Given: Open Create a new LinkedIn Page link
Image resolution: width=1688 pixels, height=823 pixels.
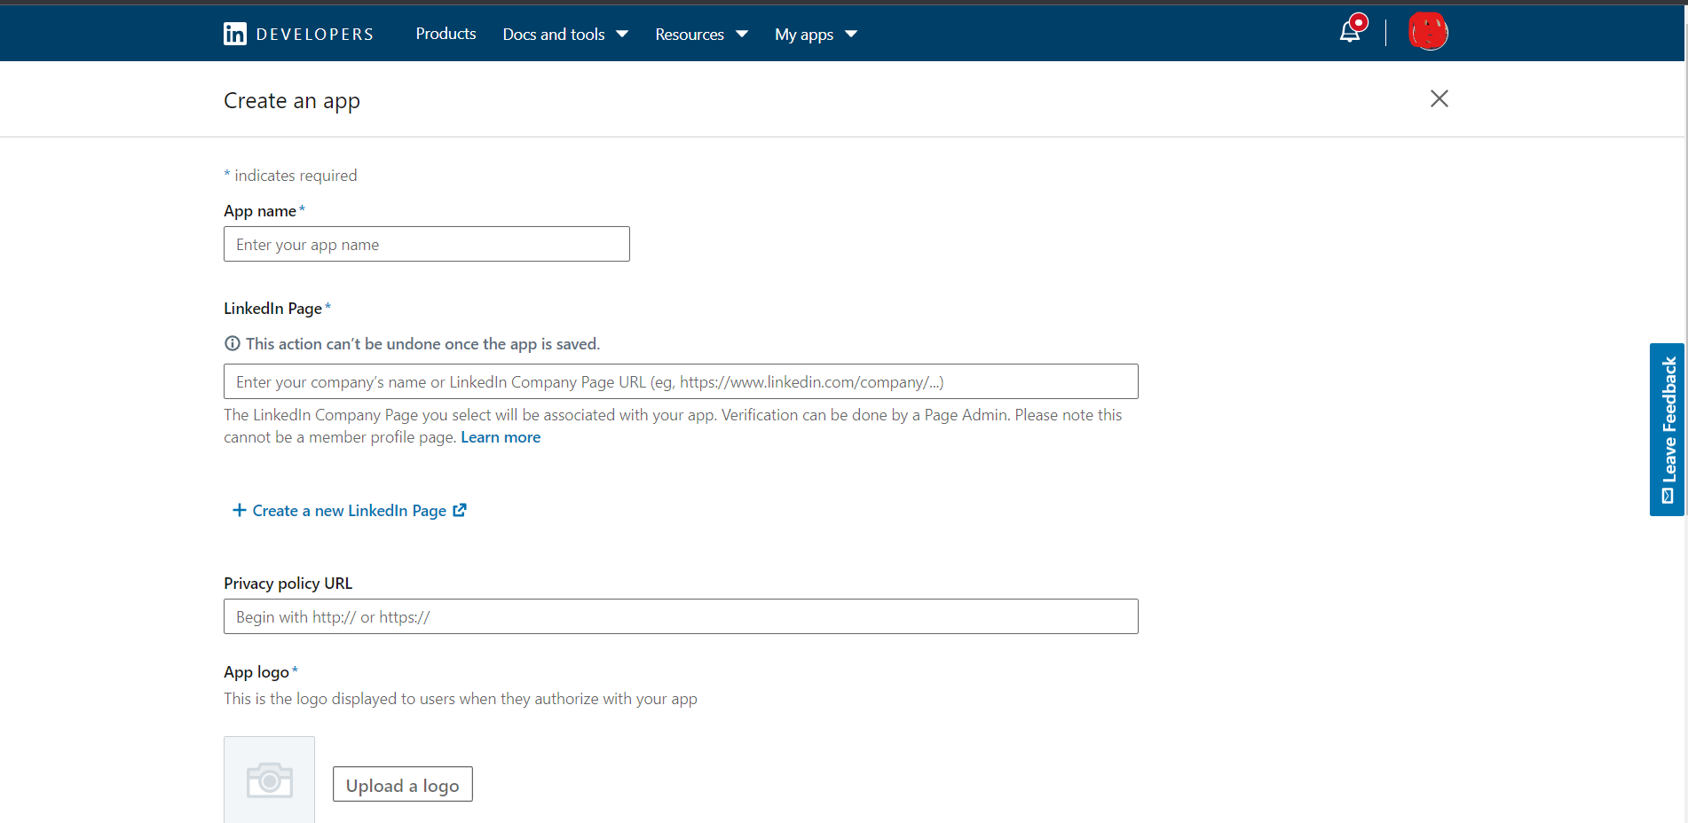Looking at the screenshot, I should coord(349,511).
